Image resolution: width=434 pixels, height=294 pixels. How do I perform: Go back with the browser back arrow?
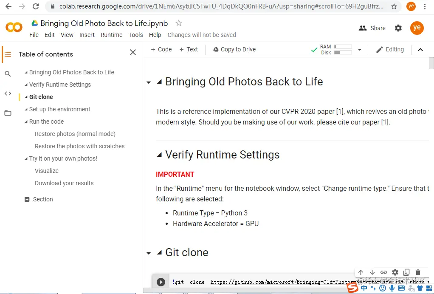(x=8, y=6)
